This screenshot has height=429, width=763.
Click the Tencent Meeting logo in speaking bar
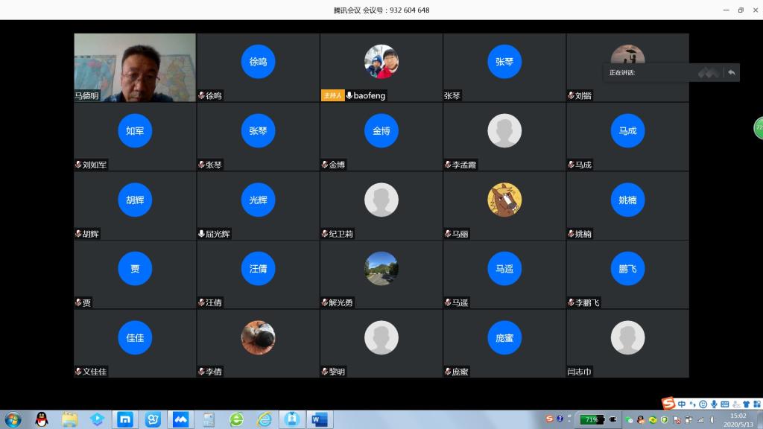(709, 72)
